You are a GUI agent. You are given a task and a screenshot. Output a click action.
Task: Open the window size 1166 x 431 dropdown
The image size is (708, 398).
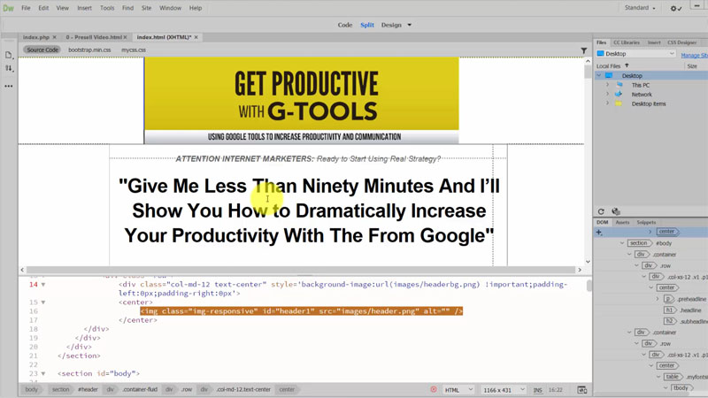[505, 389]
